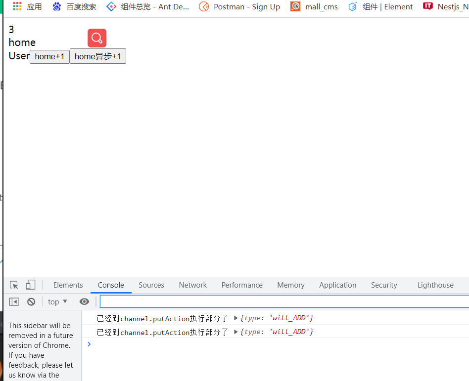This screenshot has width=469, height=381.
Task: Expand the first will_ADD object log
Action: 235,318
